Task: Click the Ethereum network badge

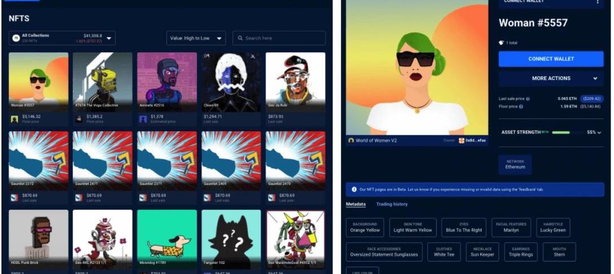Action: 515,165
